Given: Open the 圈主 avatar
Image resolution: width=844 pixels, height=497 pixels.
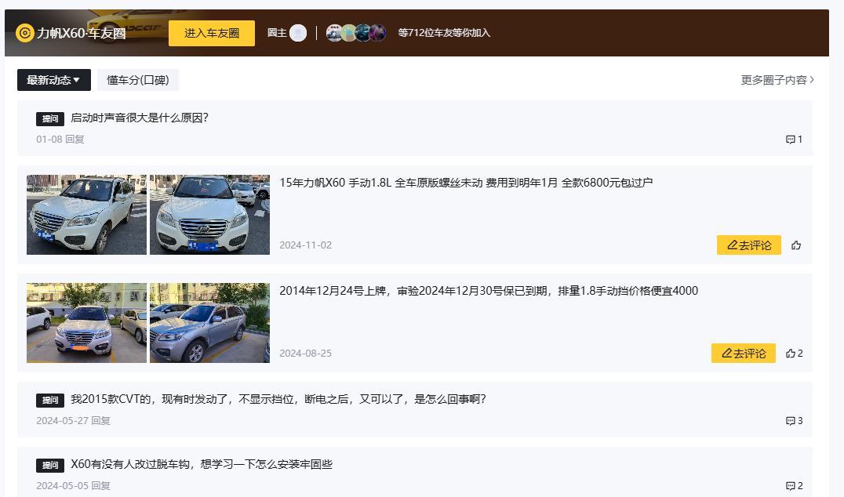Looking at the screenshot, I should pos(297,33).
